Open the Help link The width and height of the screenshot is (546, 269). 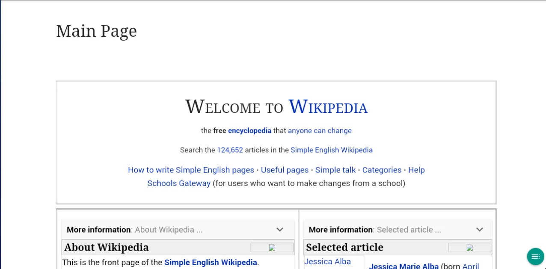416,170
